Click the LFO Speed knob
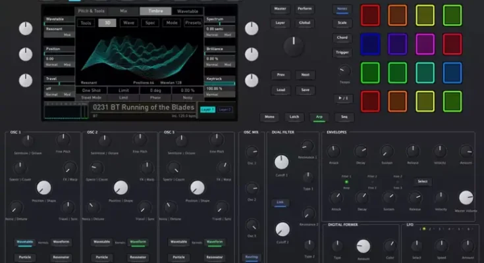 click(441, 247)
